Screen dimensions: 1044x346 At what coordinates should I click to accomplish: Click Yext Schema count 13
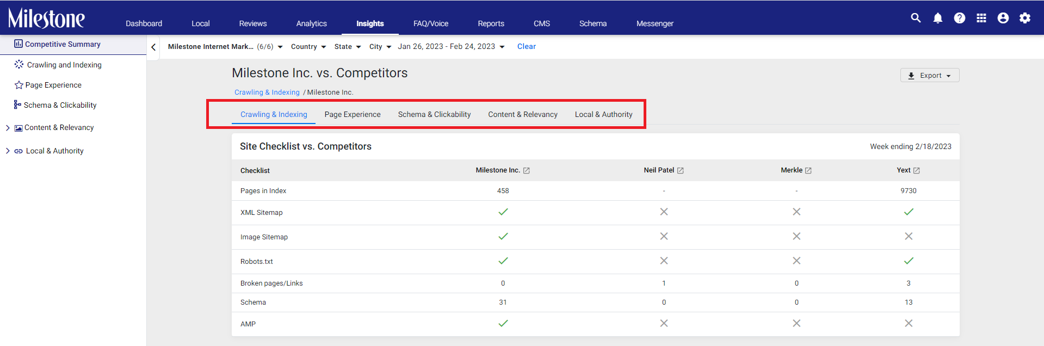[909, 302]
